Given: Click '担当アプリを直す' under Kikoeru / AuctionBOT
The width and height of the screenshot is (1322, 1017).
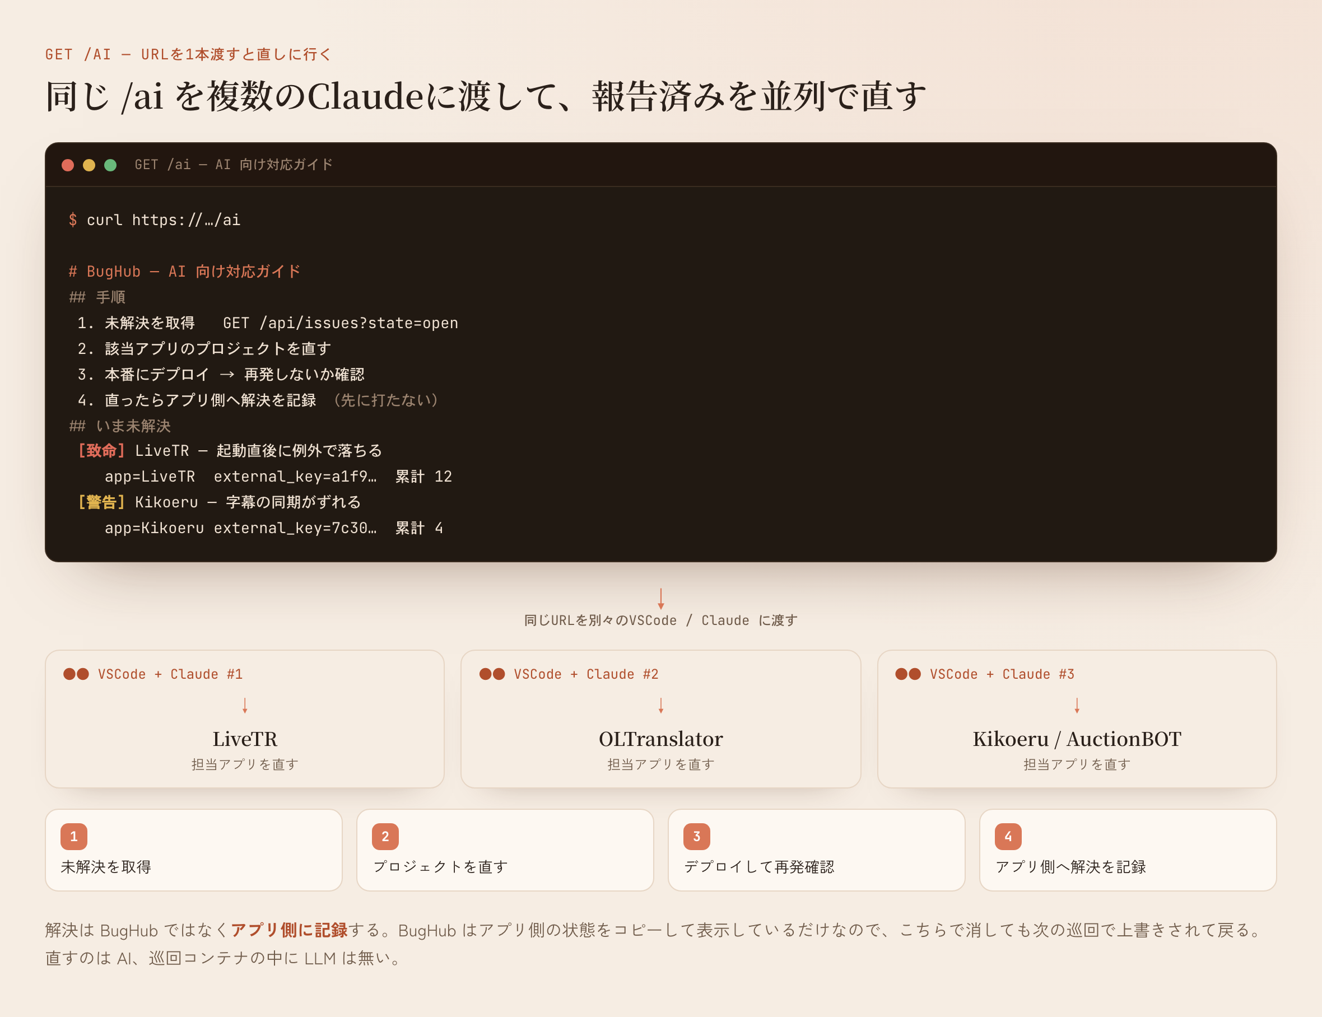Looking at the screenshot, I should pos(1077,765).
